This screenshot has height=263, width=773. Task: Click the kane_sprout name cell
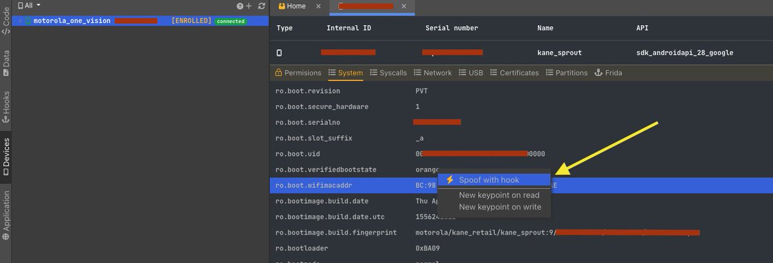558,53
